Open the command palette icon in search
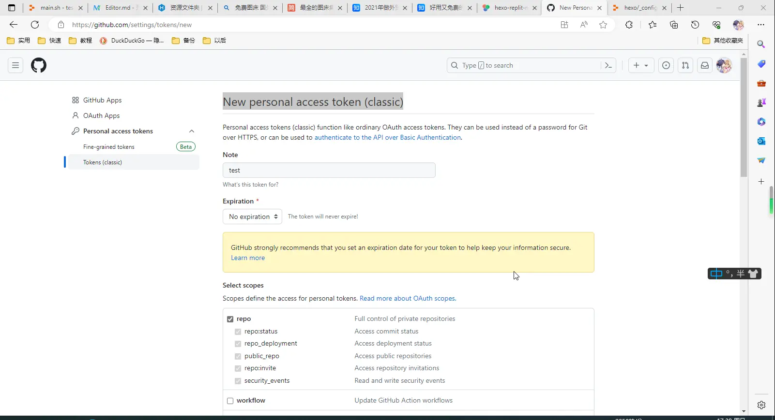Image resolution: width=775 pixels, height=420 pixels. [x=608, y=65]
